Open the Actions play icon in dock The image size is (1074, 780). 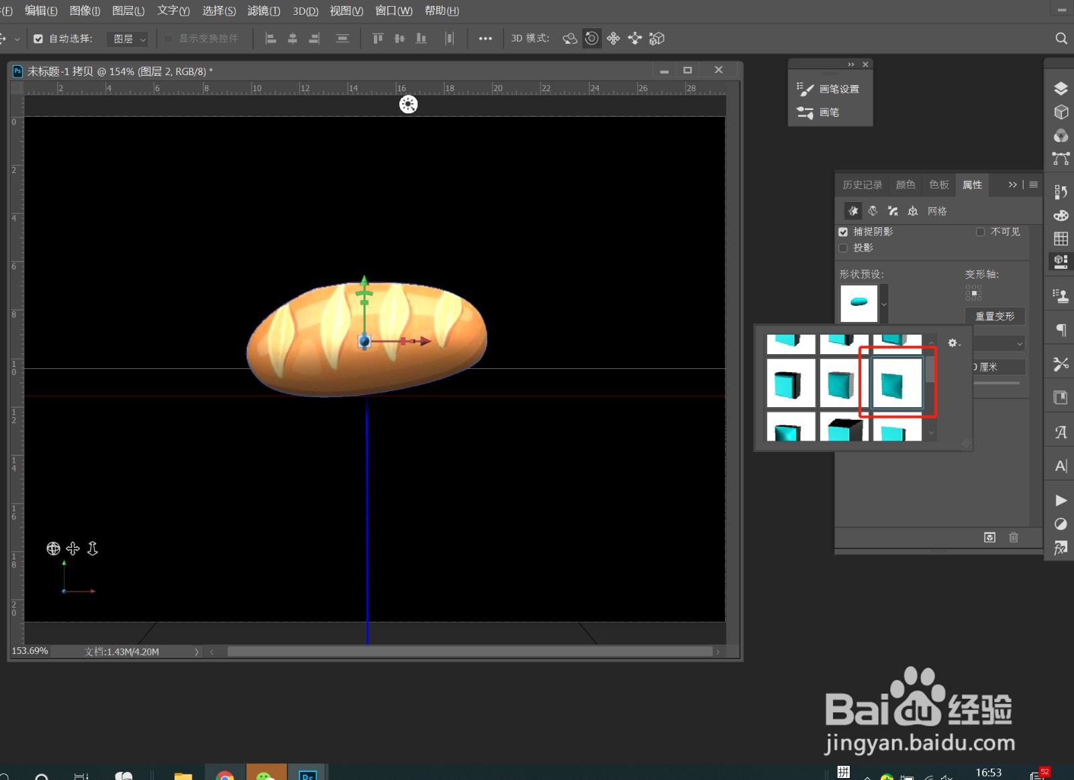pyautogui.click(x=1061, y=500)
